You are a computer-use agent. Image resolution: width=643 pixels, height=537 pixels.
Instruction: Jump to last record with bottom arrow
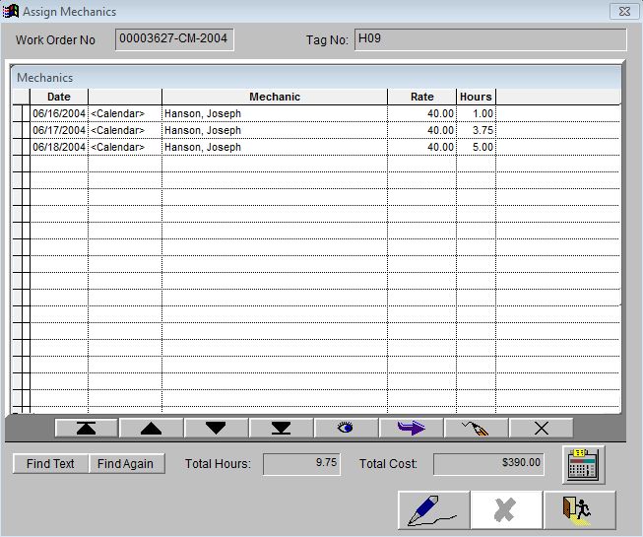(x=281, y=428)
